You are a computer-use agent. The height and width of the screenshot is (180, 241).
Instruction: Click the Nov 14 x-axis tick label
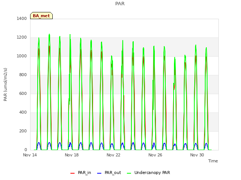click(30, 155)
